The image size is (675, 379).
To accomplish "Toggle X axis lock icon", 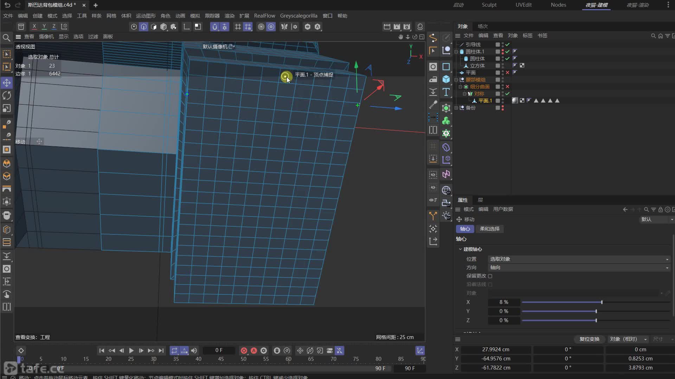I will 34,26.
